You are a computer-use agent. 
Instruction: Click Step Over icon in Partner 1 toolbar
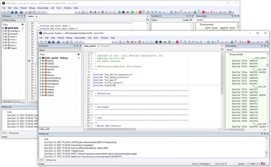coord(185,42)
